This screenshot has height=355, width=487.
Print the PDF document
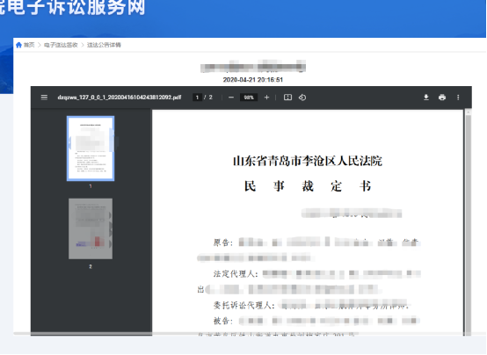coord(442,98)
